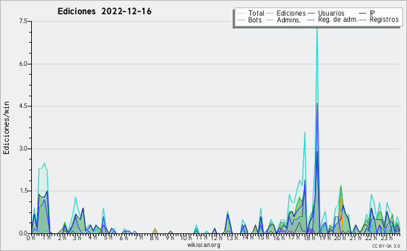Viewport: 407px width, 251px height.
Task: Click the 'Ediciones/min' y-axis label
Action: (x=6, y=128)
